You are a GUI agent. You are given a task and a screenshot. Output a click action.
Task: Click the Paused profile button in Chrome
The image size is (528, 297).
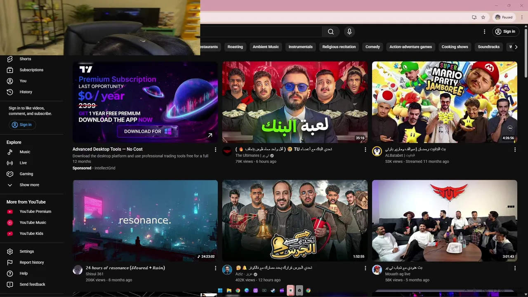coord(504,17)
